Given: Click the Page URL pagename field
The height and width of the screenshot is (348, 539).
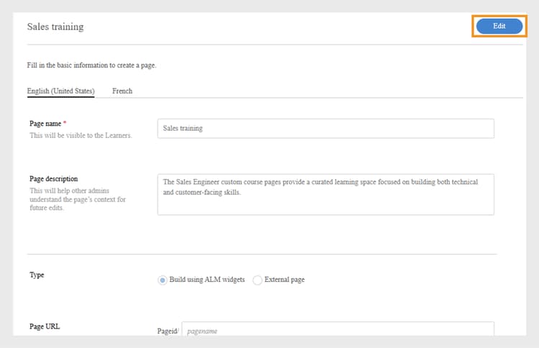Looking at the screenshot, I should point(338,331).
